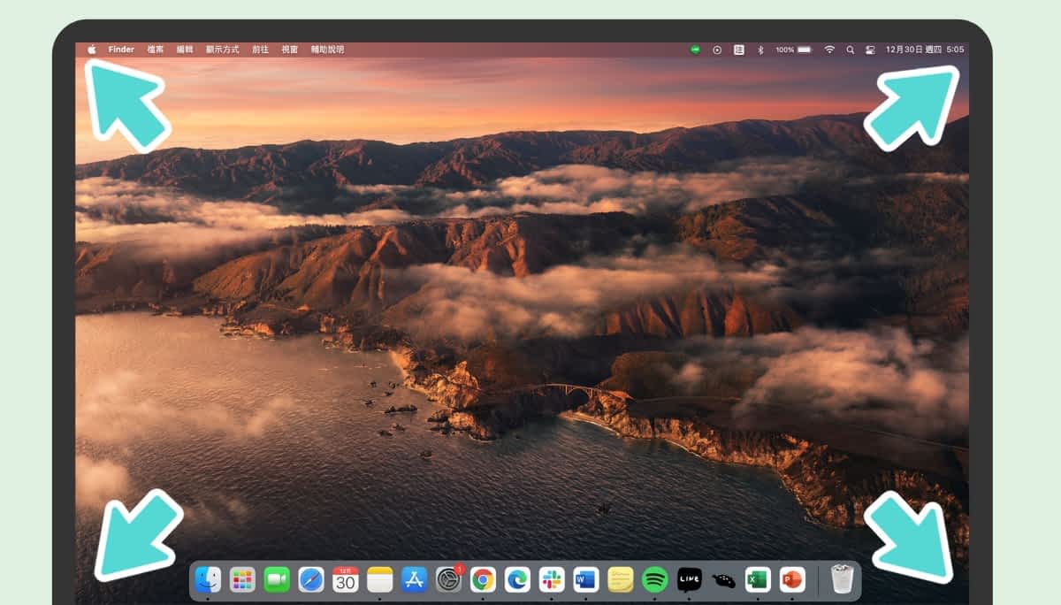The width and height of the screenshot is (1061, 605).
Task: Click the green LINE status icon in menu bar
Action: click(696, 50)
